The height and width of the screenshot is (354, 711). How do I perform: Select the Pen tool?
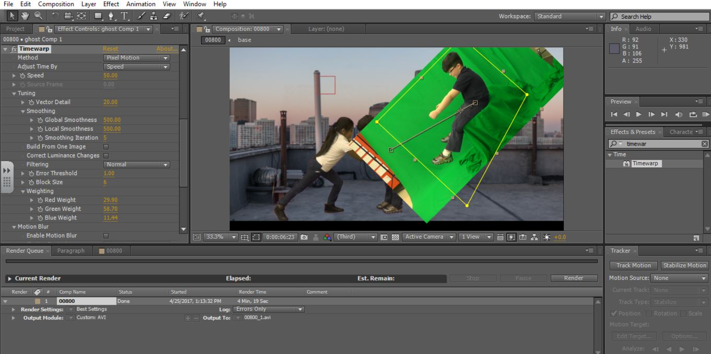(x=111, y=16)
